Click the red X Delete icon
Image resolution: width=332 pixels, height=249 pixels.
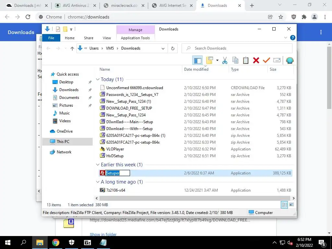pos(256,61)
